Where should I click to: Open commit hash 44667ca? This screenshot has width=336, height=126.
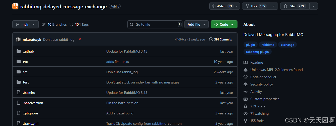point(181,39)
